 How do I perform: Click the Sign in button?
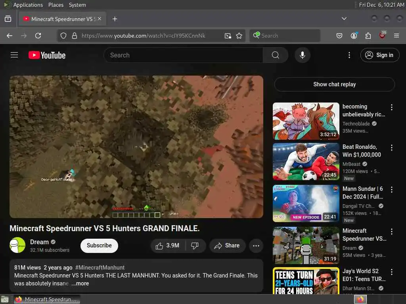[x=380, y=55]
